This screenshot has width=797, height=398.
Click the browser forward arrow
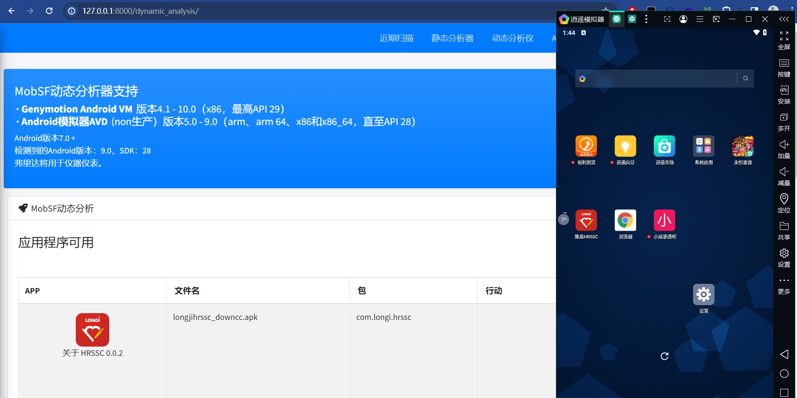point(30,11)
